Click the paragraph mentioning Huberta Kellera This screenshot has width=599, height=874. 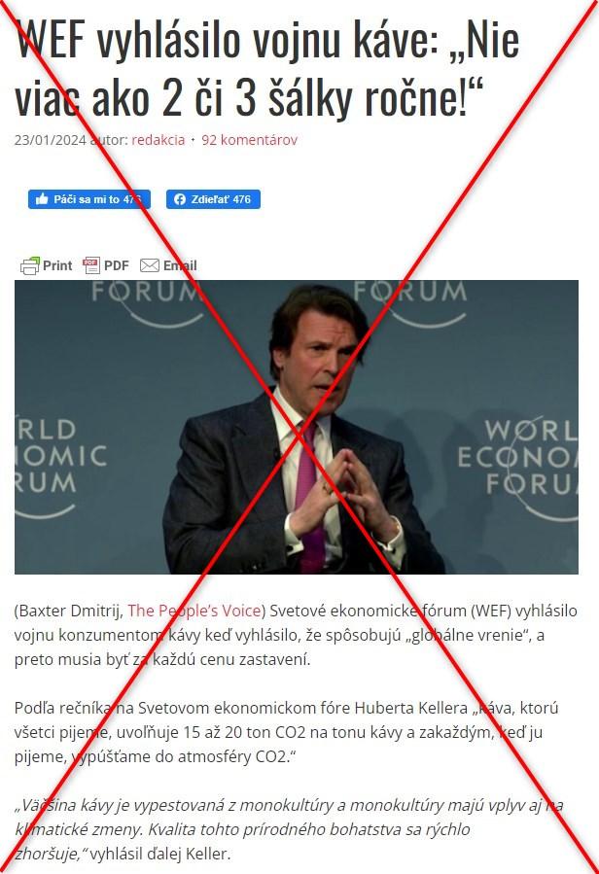tap(286, 732)
